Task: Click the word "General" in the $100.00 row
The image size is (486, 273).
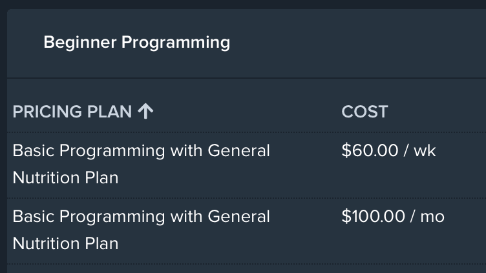Action: tap(238, 216)
